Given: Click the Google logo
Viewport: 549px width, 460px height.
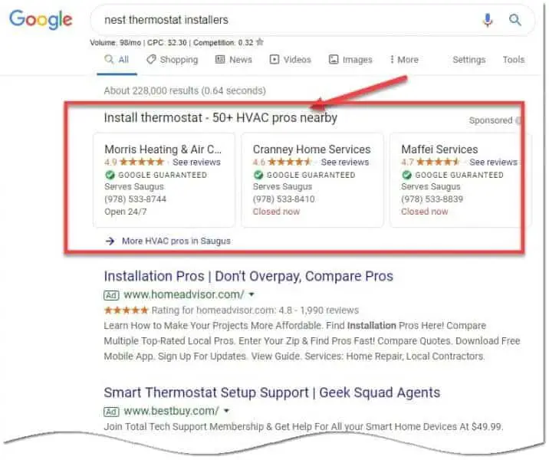Looking at the screenshot, I should [x=41, y=20].
